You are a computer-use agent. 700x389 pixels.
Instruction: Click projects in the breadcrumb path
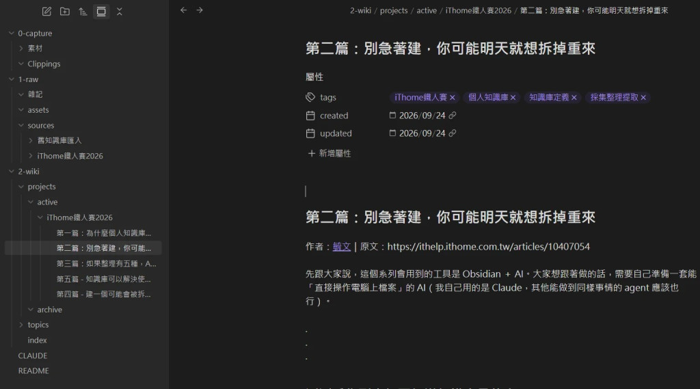click(x=394, y=10)
